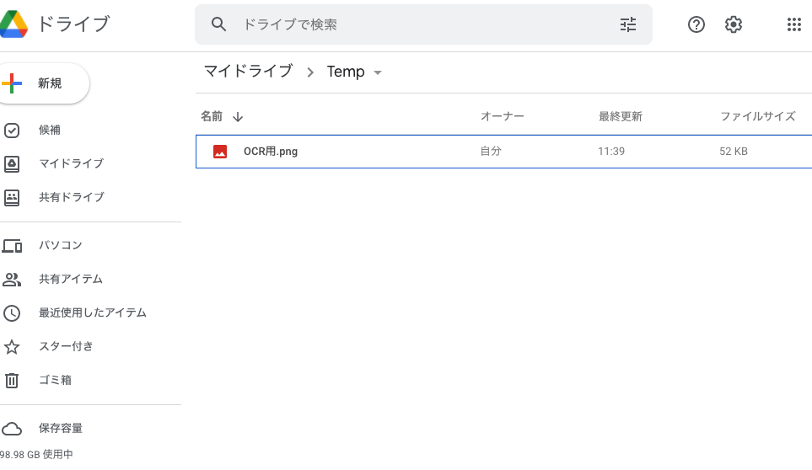Reverse sort order with the 名前 arrow
The image size is (812, 470).
coord(238,117)
